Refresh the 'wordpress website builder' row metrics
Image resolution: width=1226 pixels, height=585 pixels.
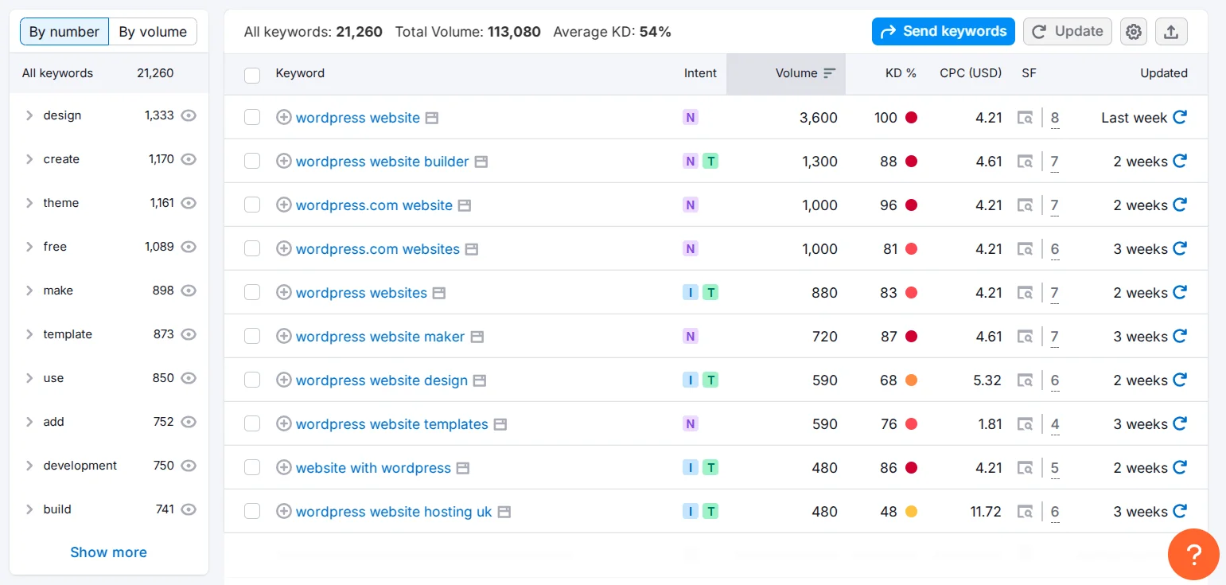[1180, 161]
